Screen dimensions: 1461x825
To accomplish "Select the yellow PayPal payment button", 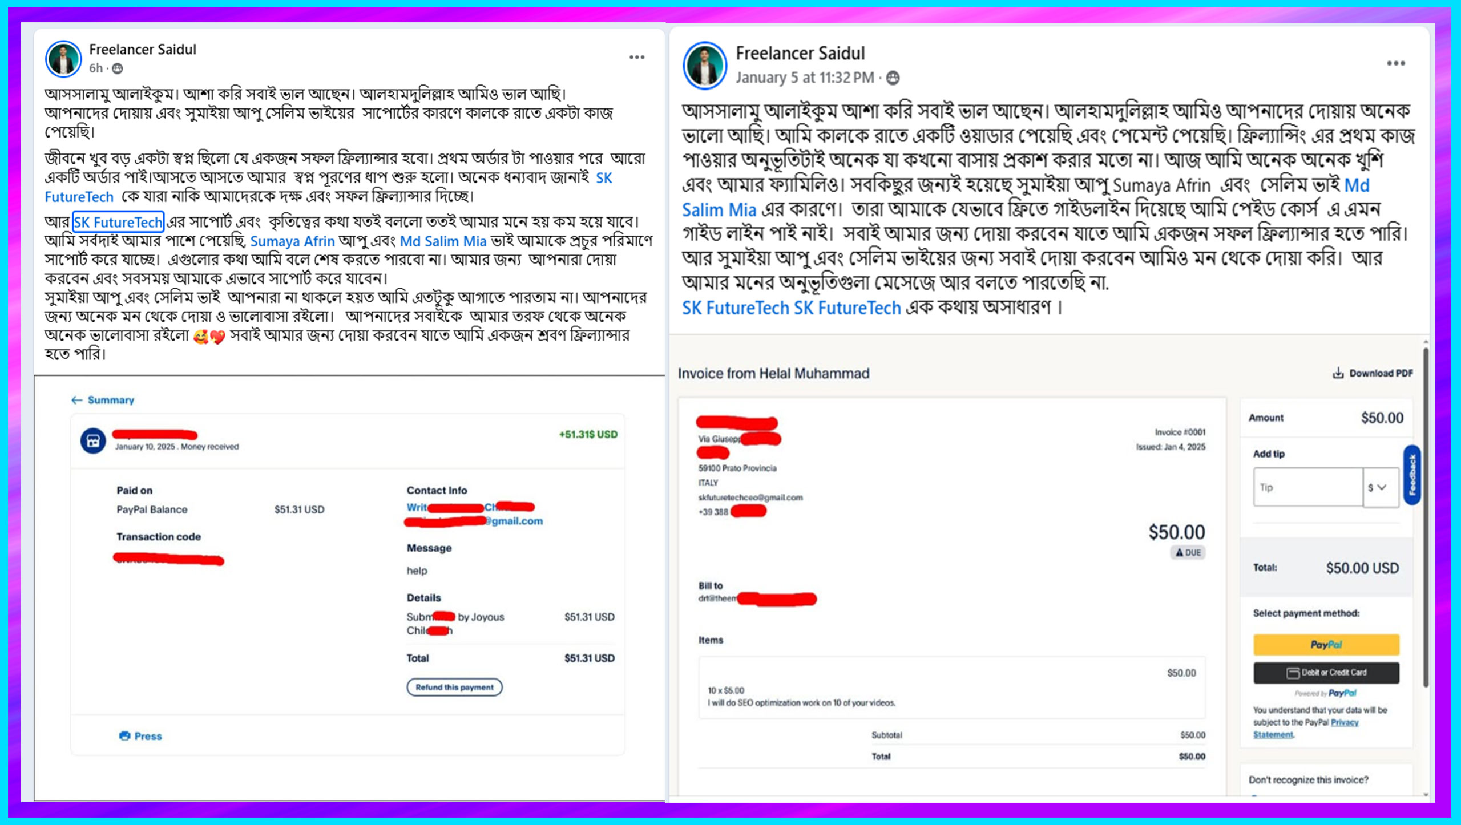I will coord(1326,645).
